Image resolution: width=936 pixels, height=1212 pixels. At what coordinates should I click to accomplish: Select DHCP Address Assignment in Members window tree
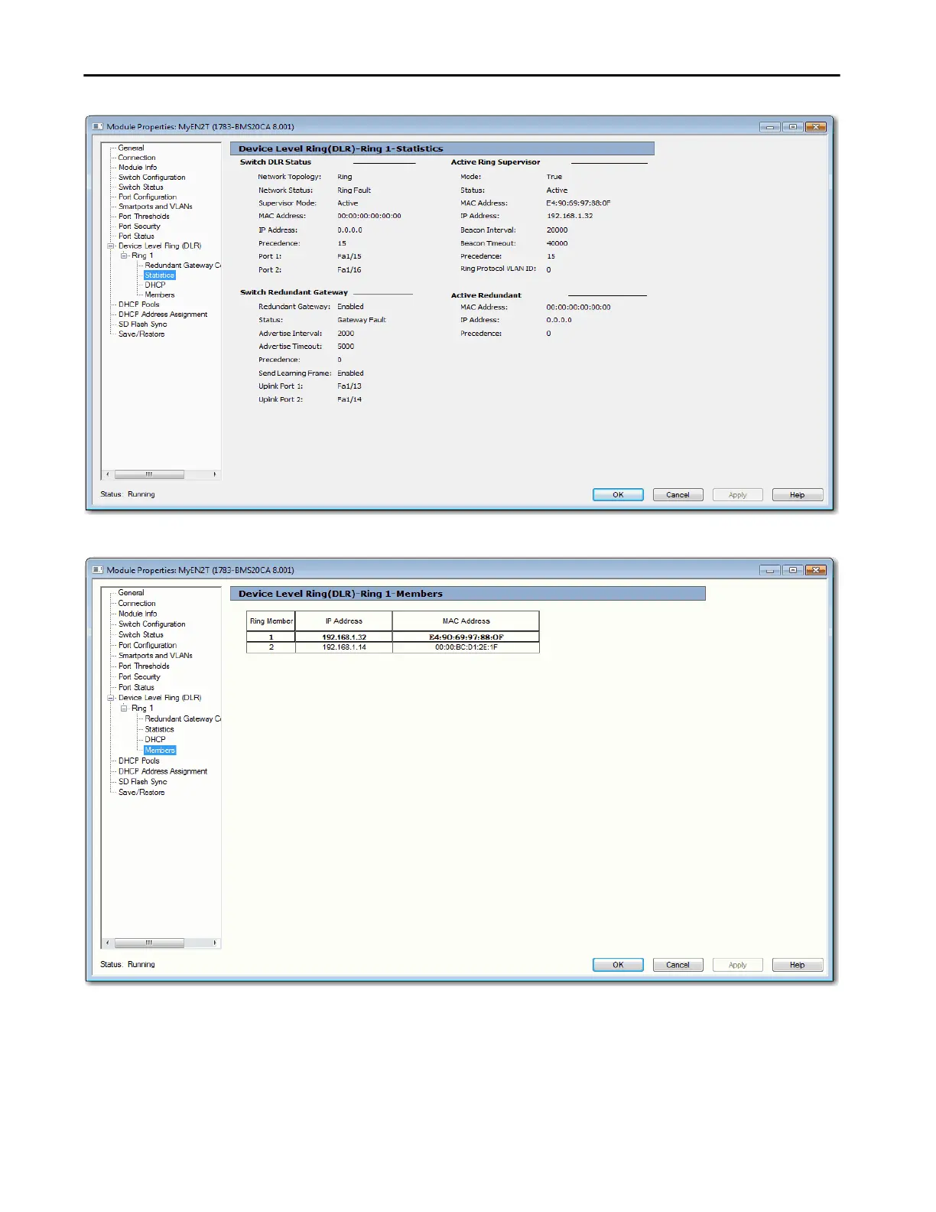[x=163, y=771]
